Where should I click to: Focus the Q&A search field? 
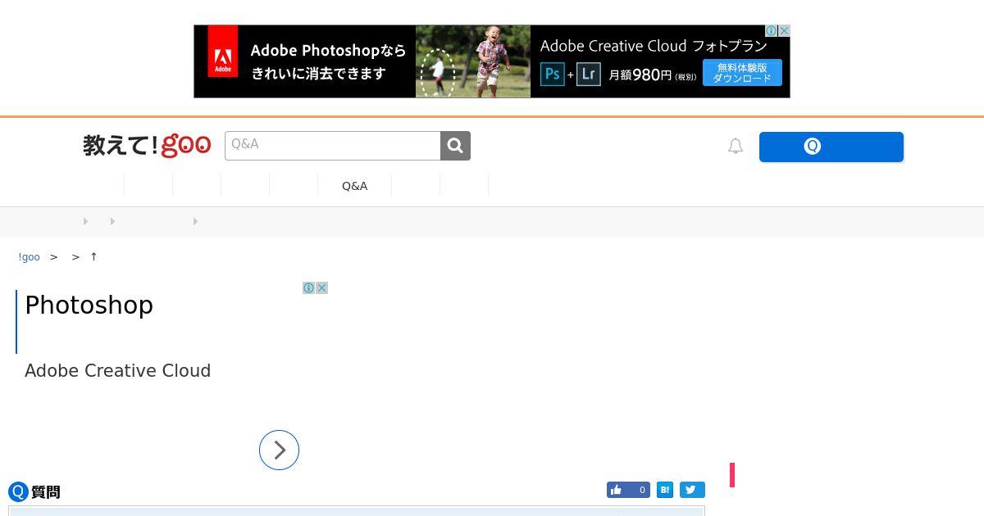coord(333,146)
